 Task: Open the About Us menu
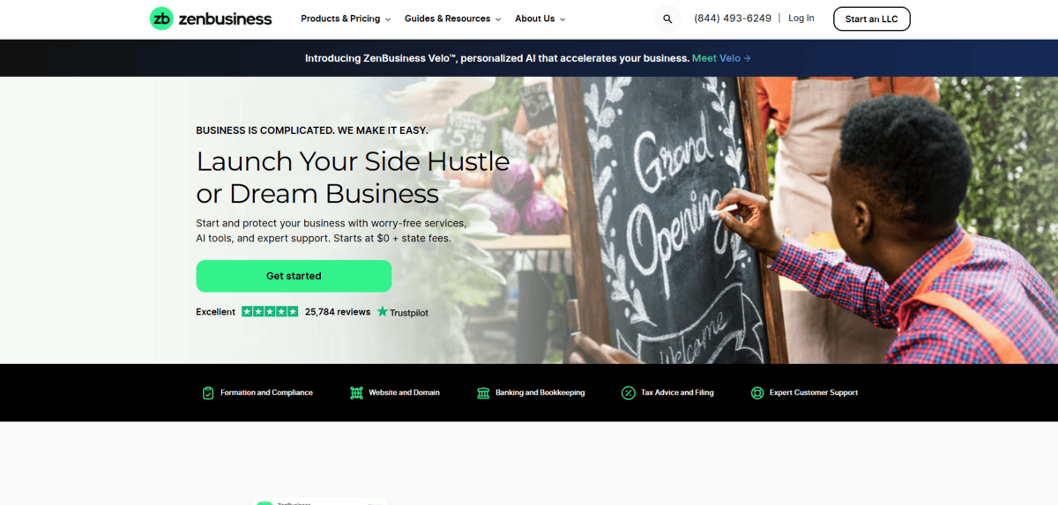[540, 19]
